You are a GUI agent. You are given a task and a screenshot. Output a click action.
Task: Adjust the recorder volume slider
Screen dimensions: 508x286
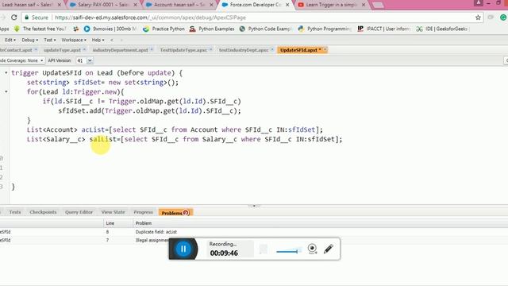tap(287, 251)
